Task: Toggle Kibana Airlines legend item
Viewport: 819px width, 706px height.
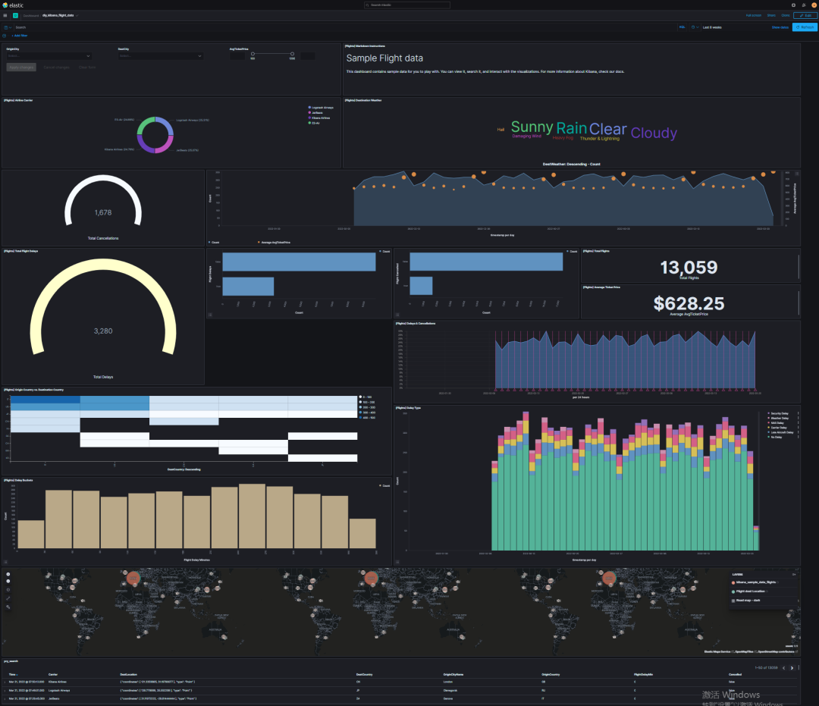Action: click(321, 118)
